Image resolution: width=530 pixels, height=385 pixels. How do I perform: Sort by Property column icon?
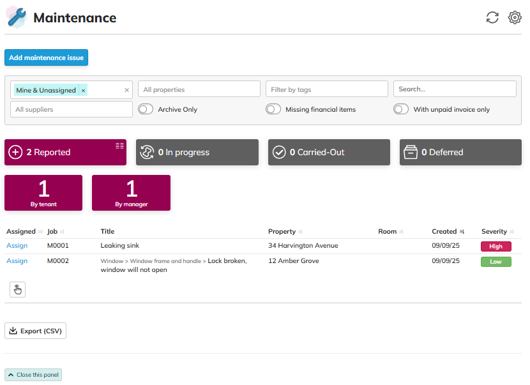[300, 232]
